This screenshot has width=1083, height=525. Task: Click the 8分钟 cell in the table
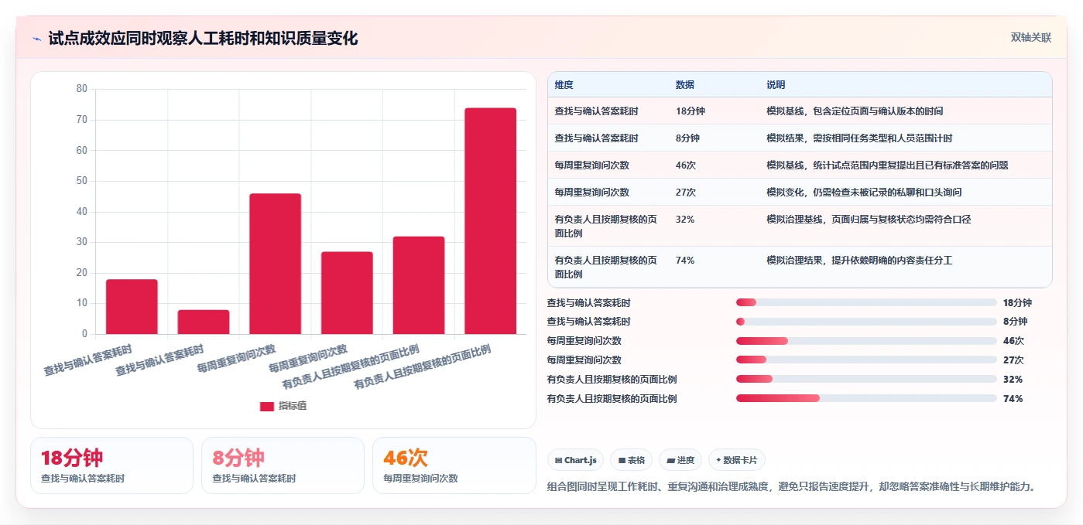pyautogui.click(x=687, y=138)
